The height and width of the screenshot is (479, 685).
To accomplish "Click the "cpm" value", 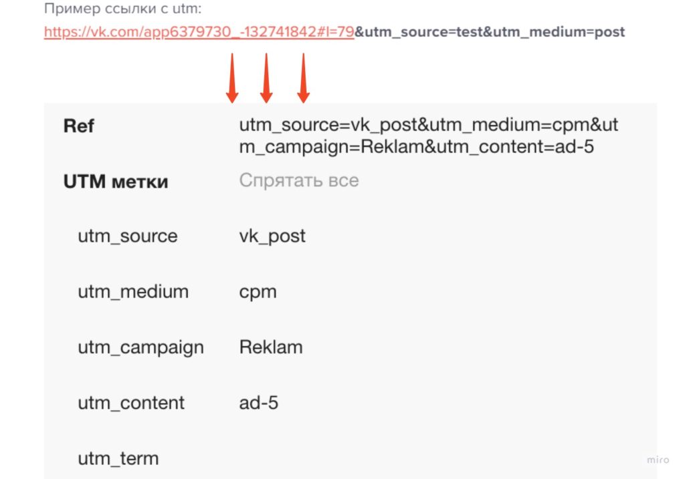I will pos(258,292).
